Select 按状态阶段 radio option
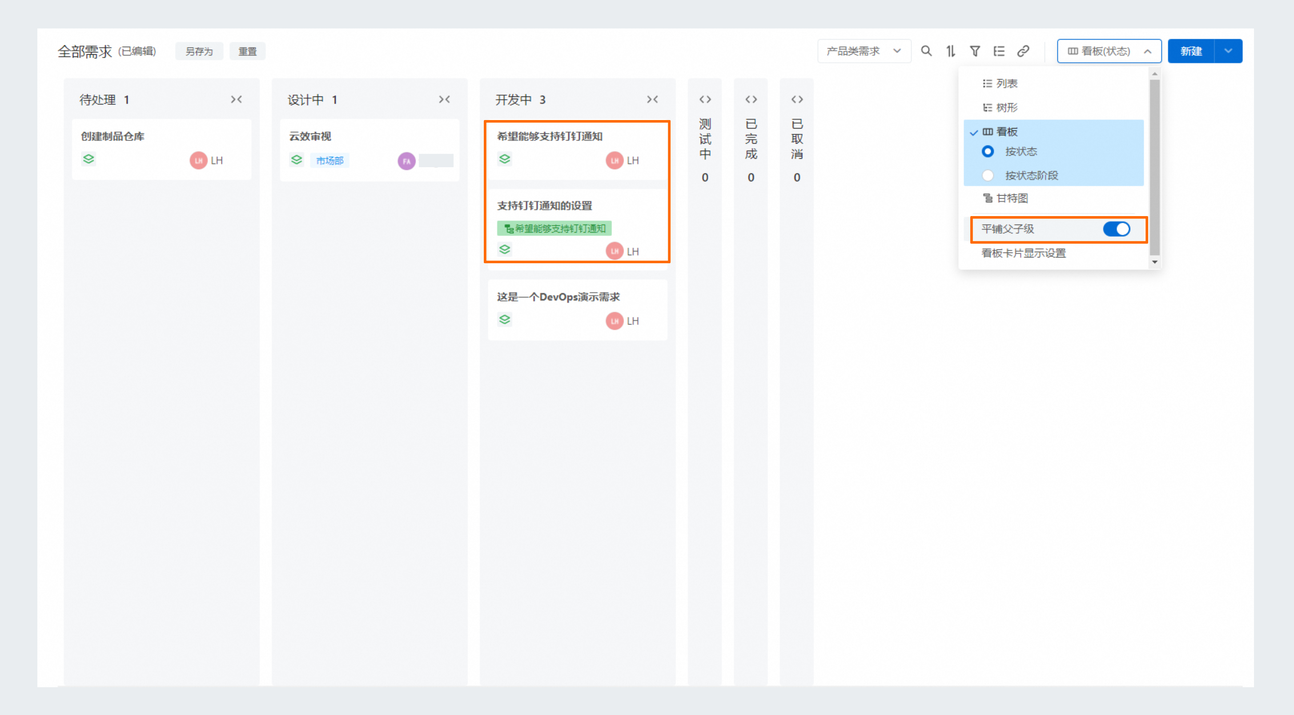 coord(988,175)
